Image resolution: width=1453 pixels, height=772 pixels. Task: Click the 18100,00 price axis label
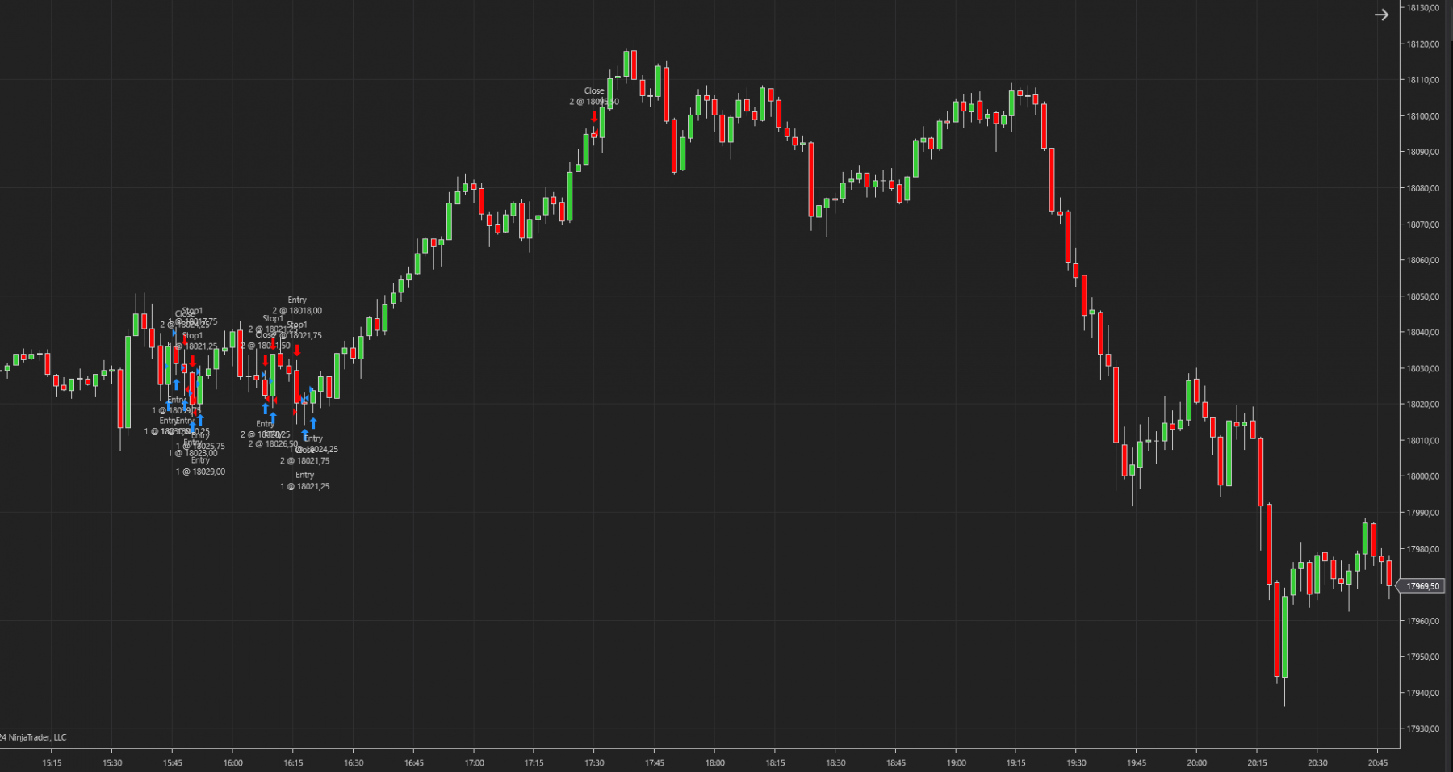point(1422,116)
